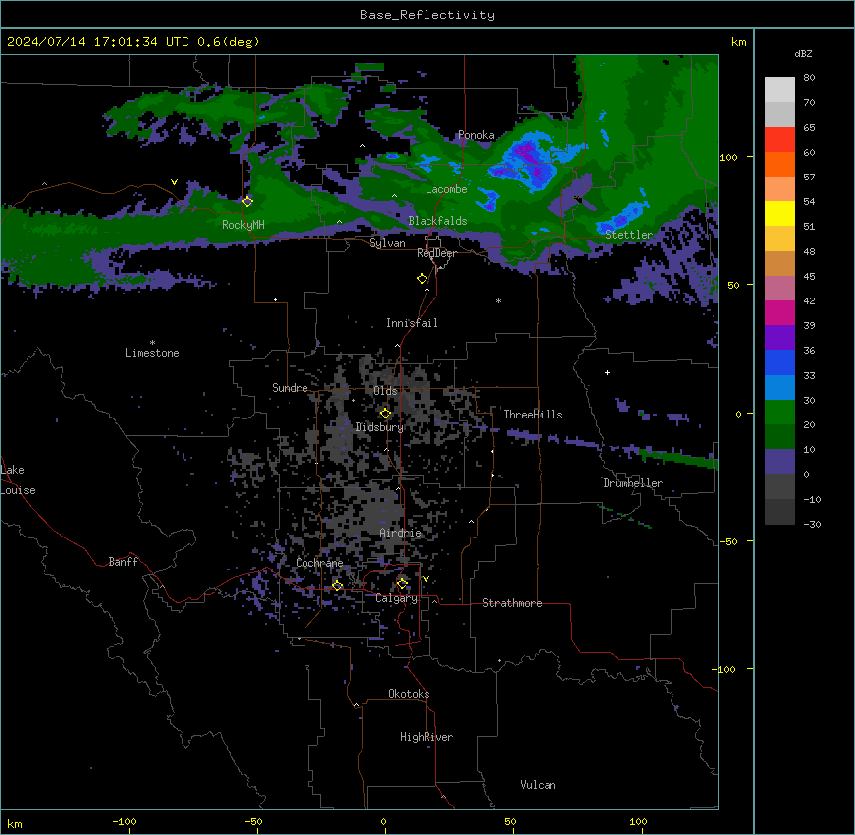Select the Sylvan label
855x835 pixels.
point(387,243)
